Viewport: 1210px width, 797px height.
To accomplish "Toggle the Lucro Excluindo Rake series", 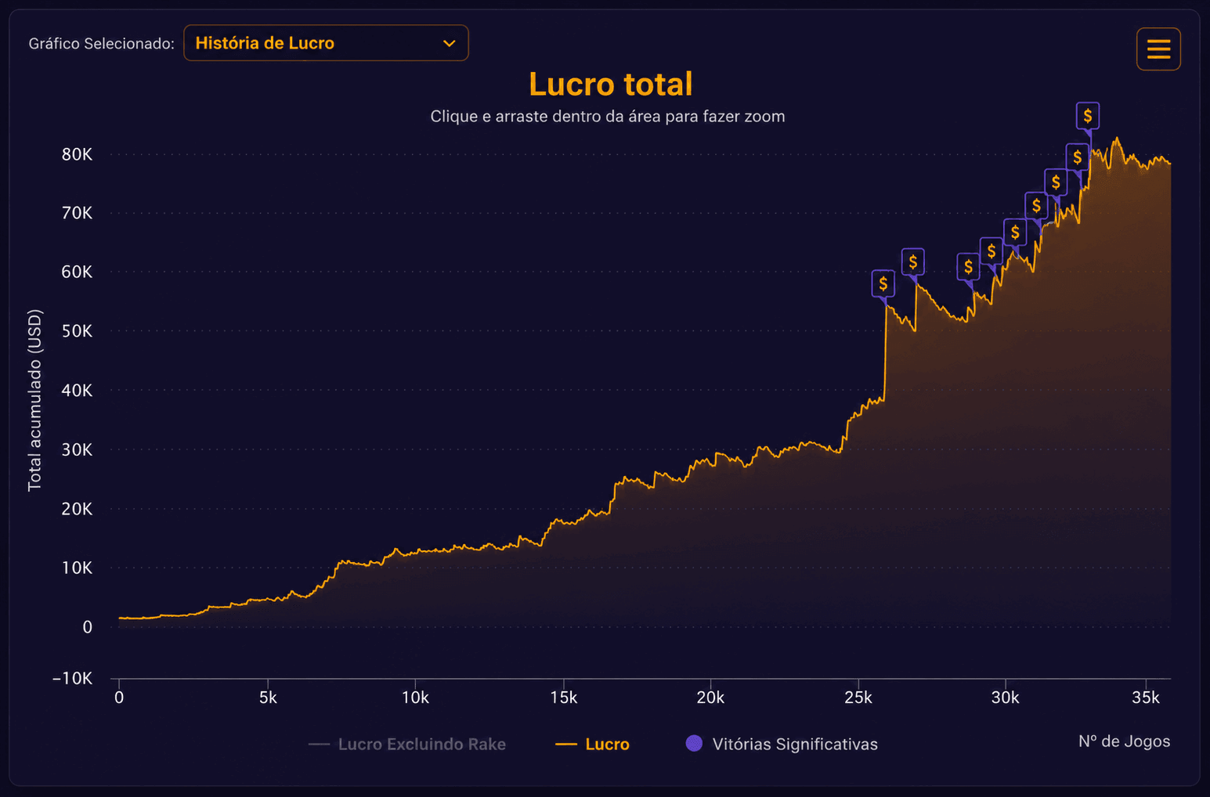I will [x=407, y=745].
